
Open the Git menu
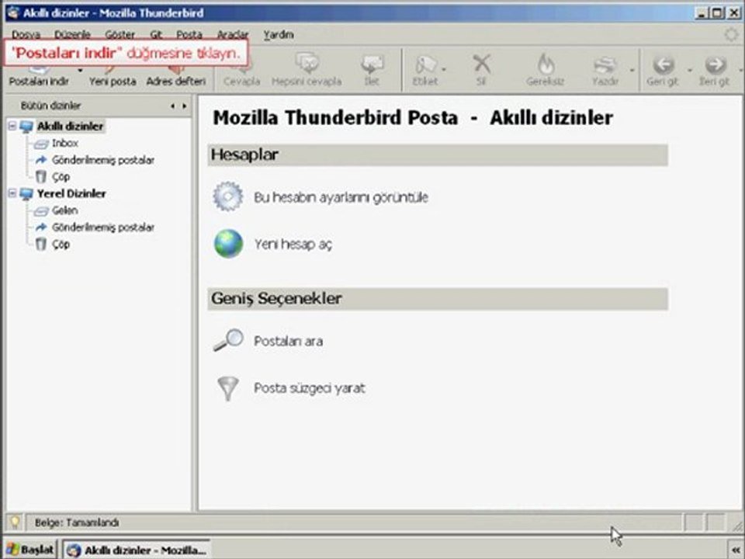coord(156,35)
